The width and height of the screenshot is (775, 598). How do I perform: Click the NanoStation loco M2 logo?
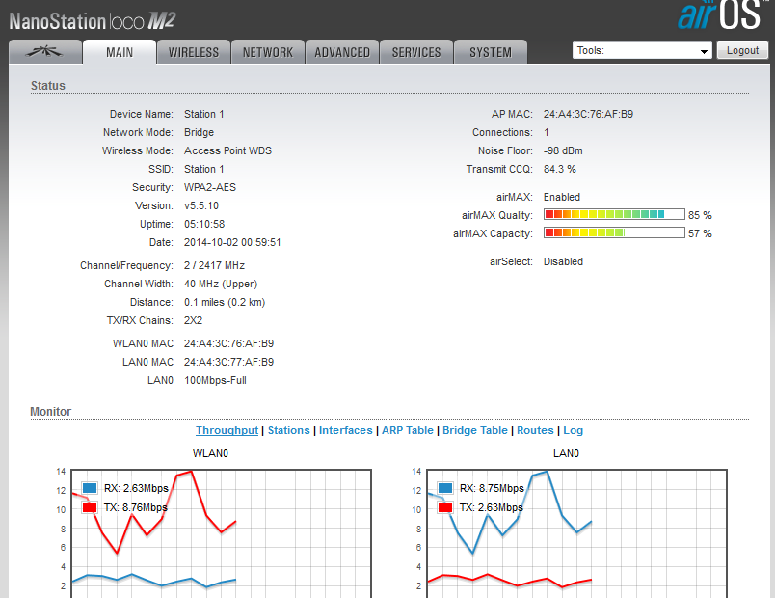coord(93,20)
